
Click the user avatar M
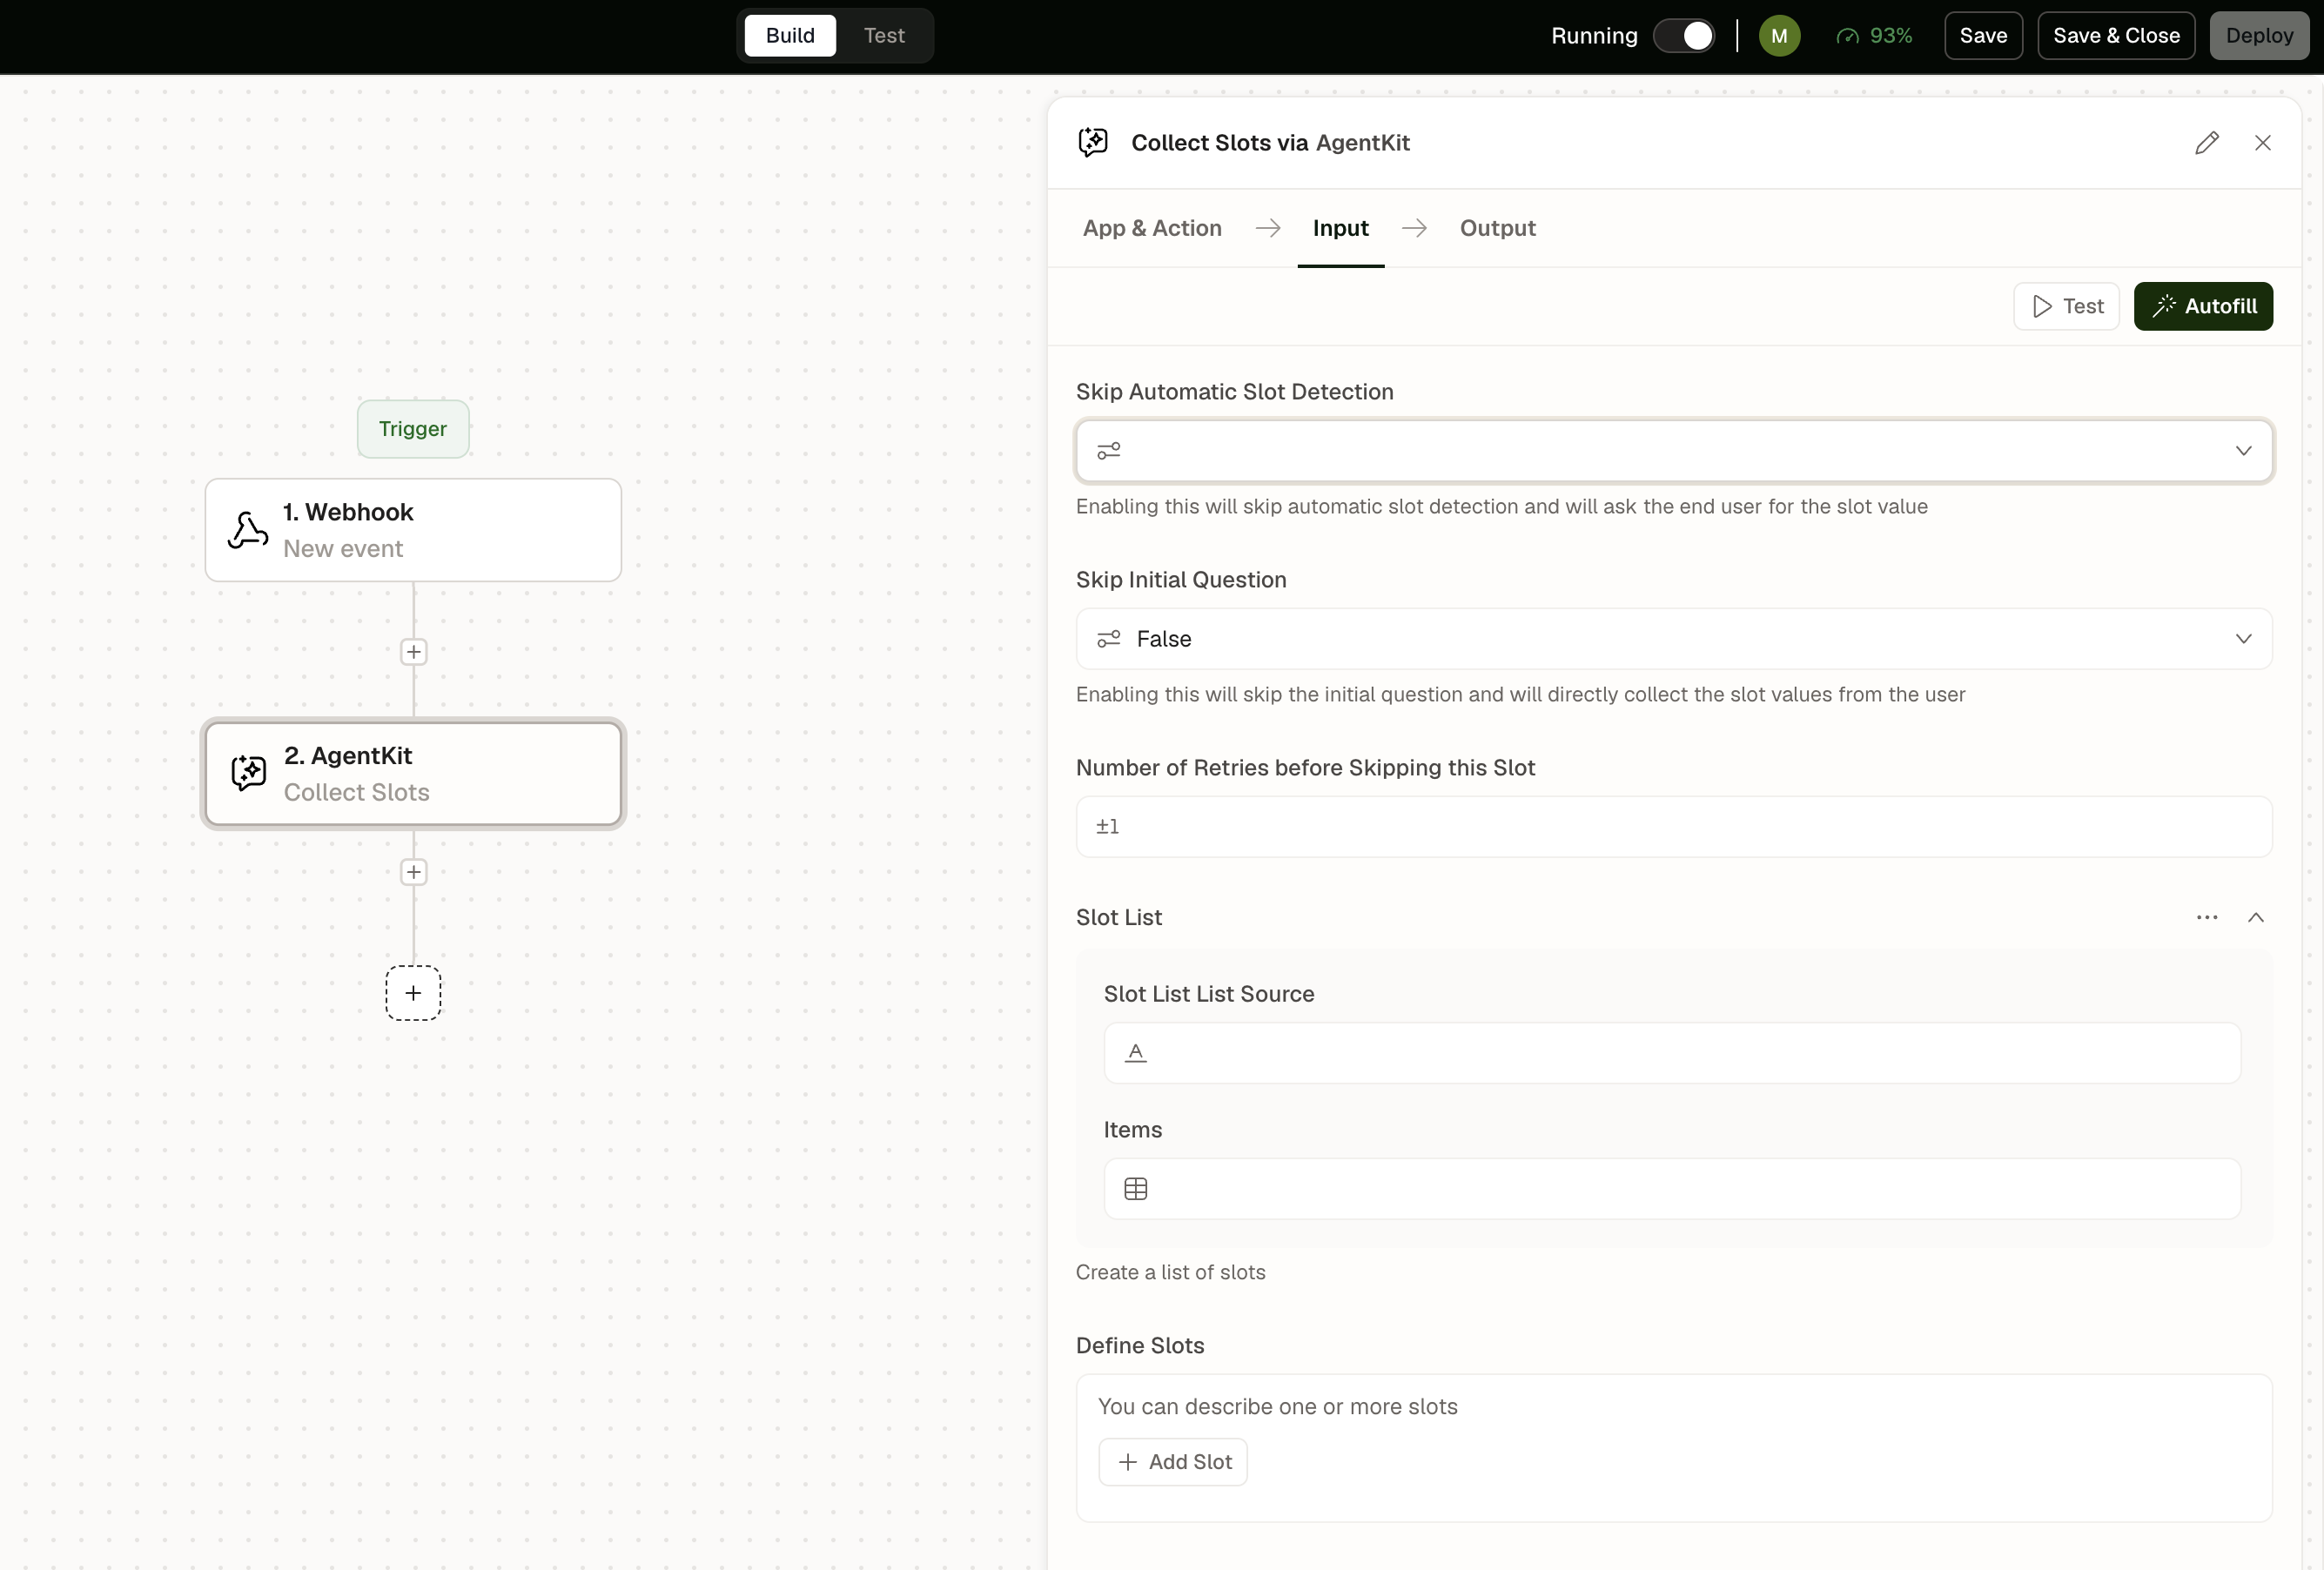(1779, 36)
